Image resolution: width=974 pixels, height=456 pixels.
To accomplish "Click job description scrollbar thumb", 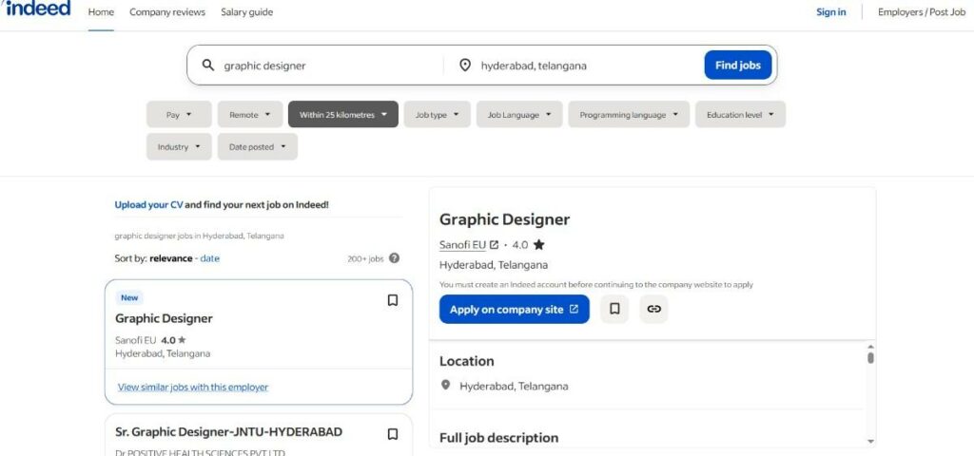I will [871, 358].
